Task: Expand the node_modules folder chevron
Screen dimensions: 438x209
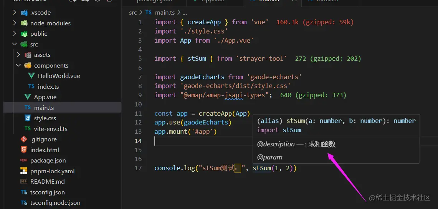Action: click(15, 23)
